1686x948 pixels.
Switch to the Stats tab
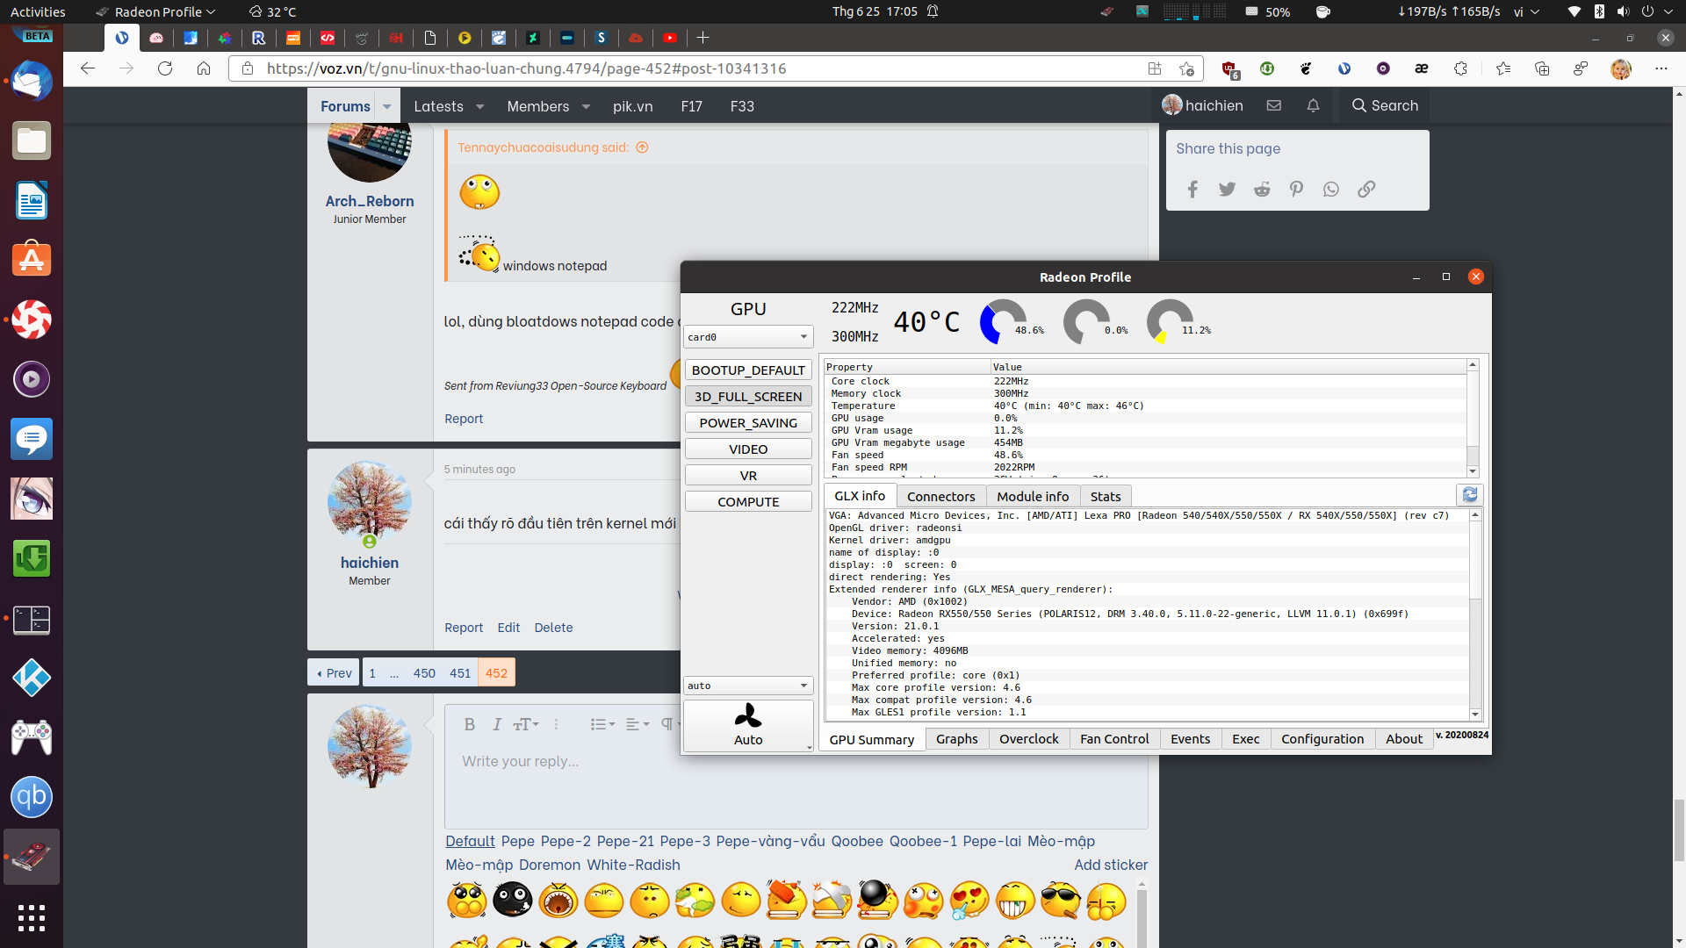click(1106, 496)
